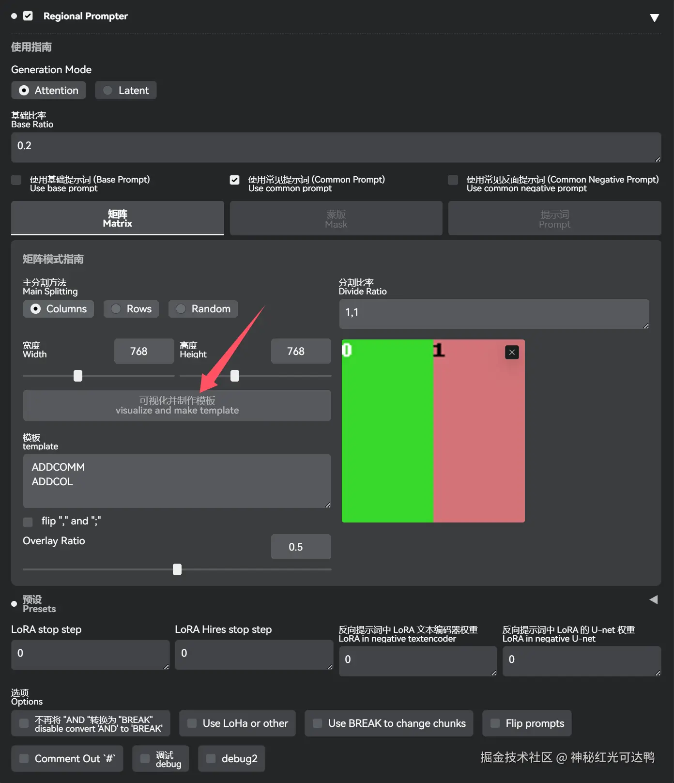Close the region preview image

(512, 352)
